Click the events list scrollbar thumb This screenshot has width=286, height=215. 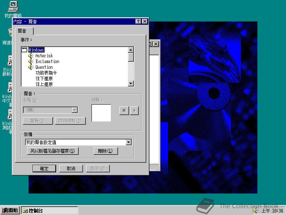click(x=131, y=57)
